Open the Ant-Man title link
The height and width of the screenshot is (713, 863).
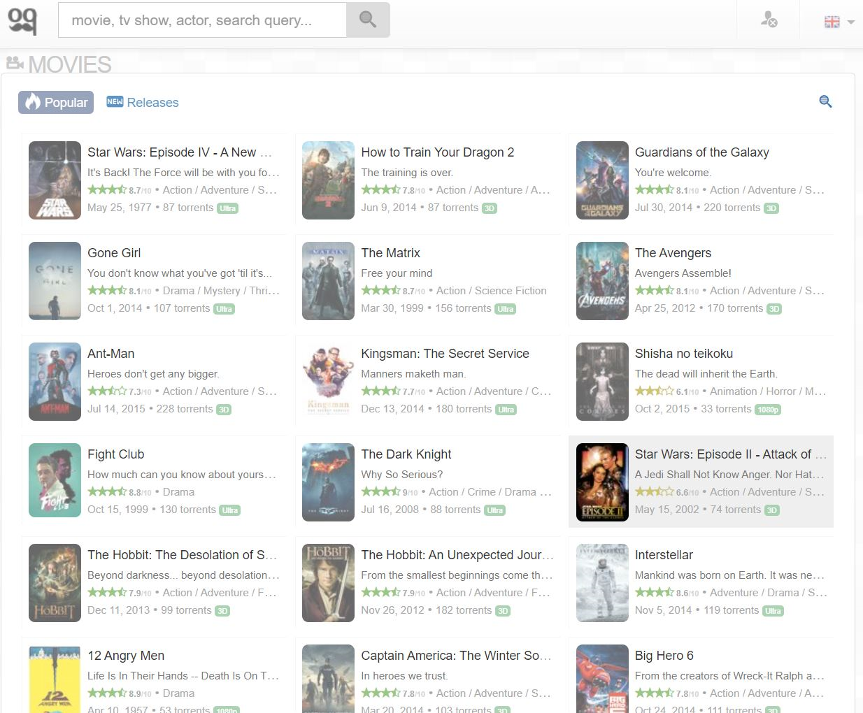coord(110,354)
